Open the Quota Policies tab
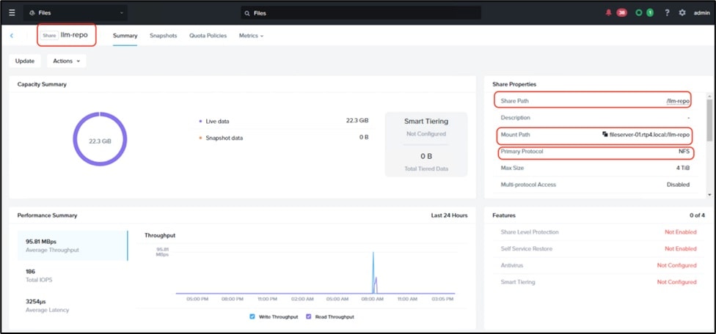This screenshot has height=334, width=716. [x=208, y=36]
